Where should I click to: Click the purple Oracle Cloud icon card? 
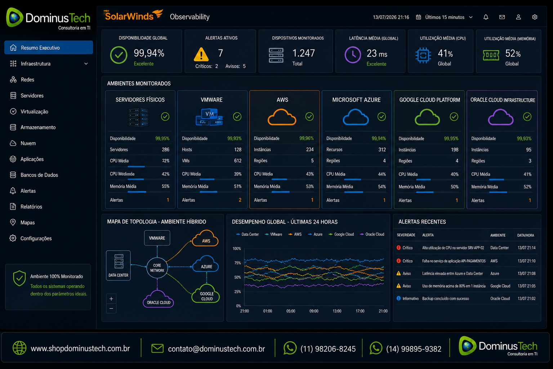point(500,117)
